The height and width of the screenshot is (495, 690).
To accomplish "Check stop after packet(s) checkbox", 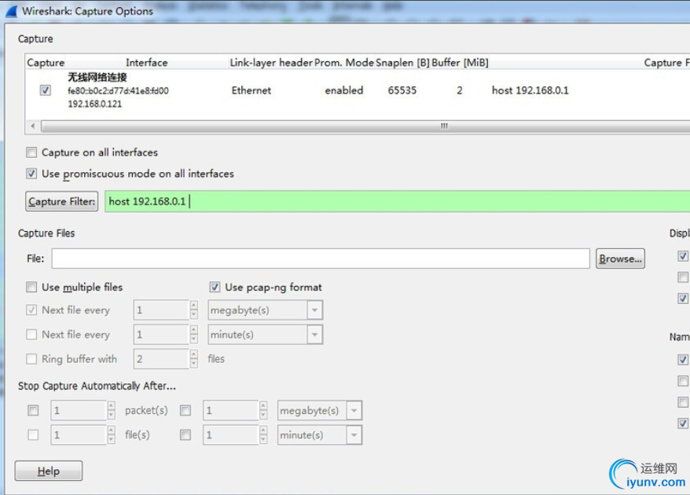I will (x=33, y=410).
